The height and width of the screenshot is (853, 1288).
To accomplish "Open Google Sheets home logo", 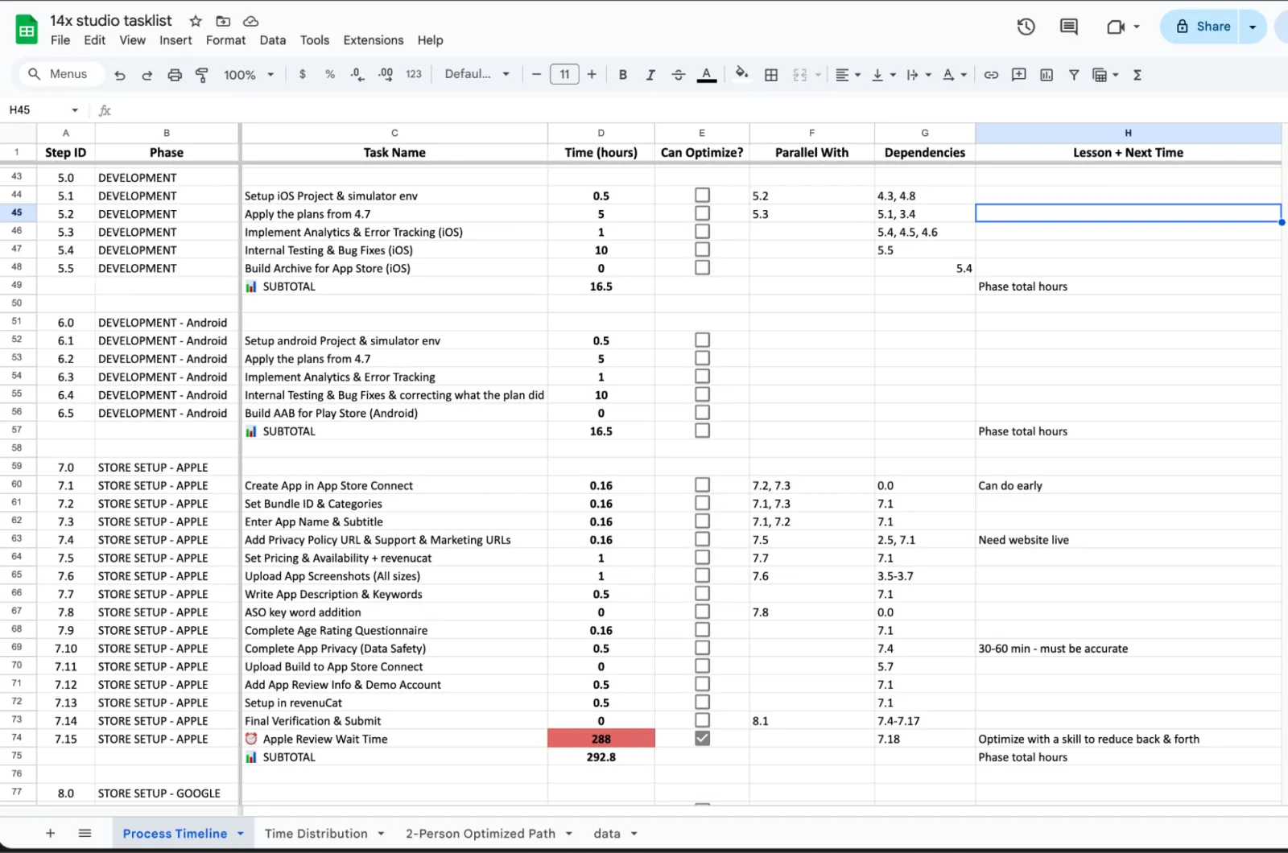I will tap(27, 30).
